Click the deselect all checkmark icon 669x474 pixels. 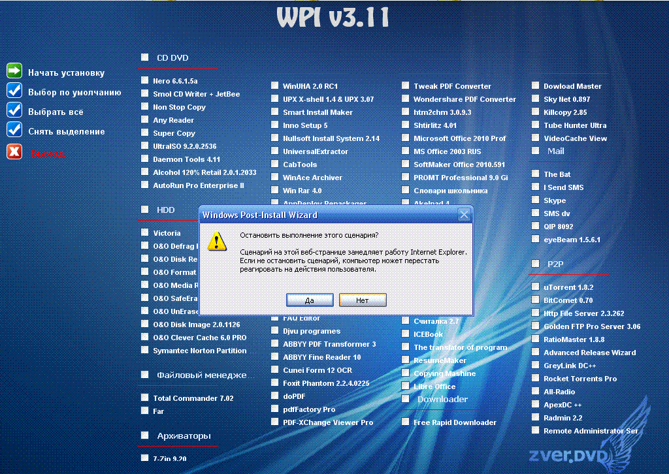[14, 129]
